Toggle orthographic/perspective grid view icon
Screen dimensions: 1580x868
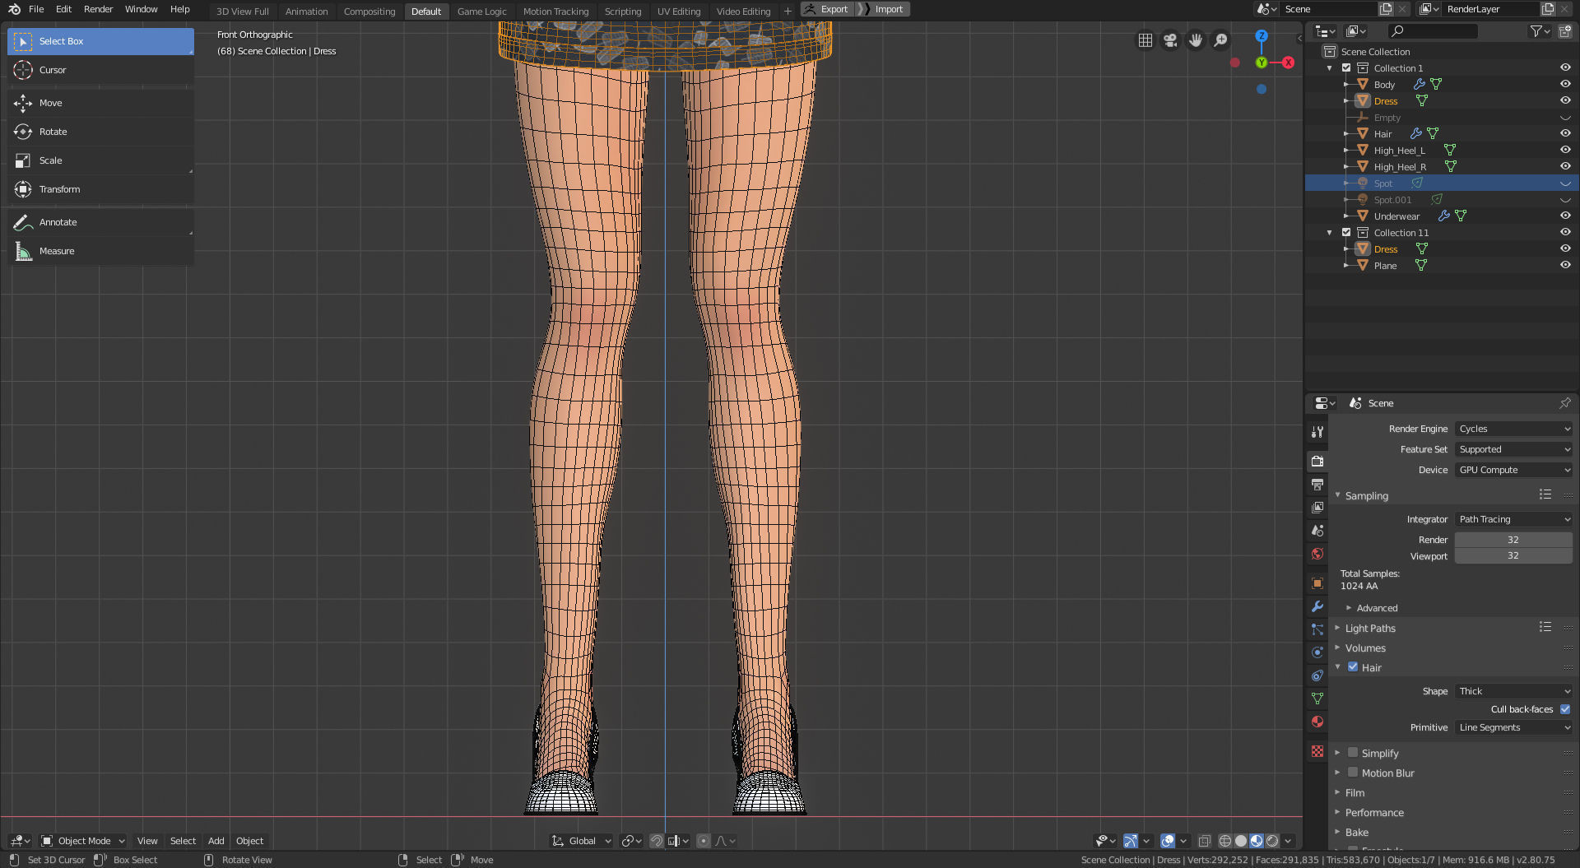tap(1145, 40)
